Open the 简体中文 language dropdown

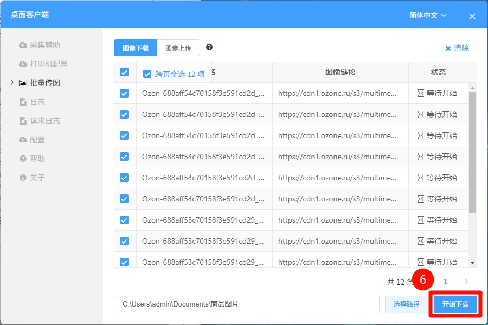click(428, 16)
